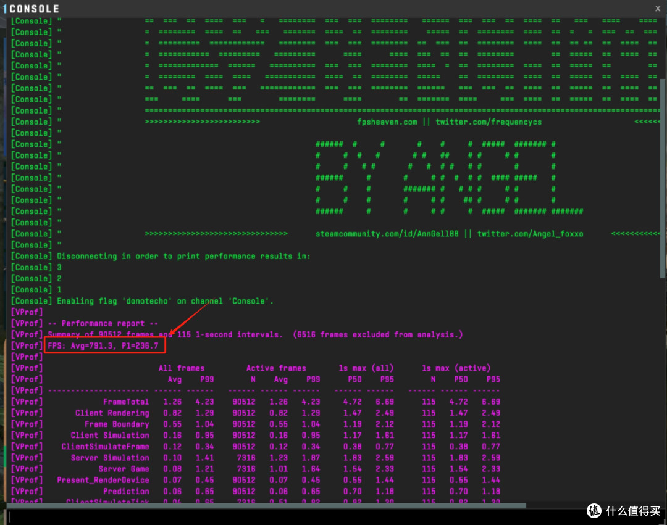Viewport: 667px width, 525px height.
Task: Click the 7316 value in the Server Game row
Action: 246,469
